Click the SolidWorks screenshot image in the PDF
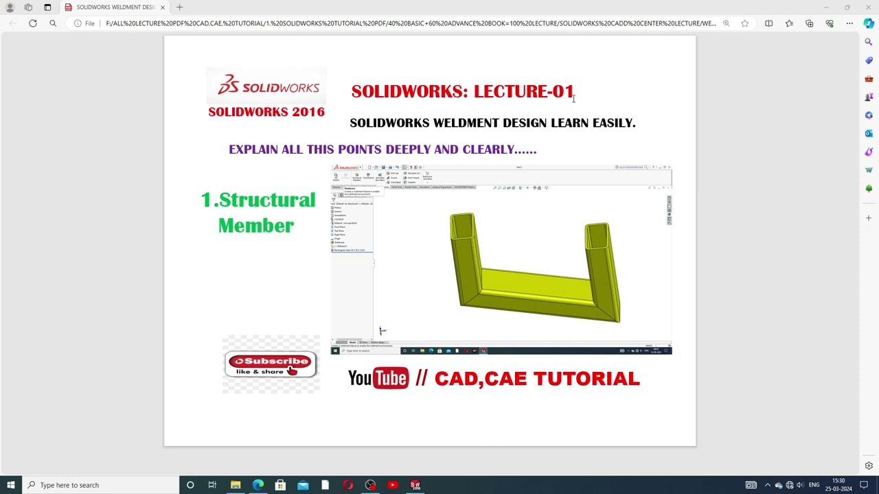Viewport: 879px width, 494px height. 501,260
